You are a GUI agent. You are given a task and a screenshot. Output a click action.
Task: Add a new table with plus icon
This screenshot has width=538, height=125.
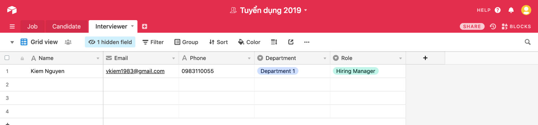point(145,27)
